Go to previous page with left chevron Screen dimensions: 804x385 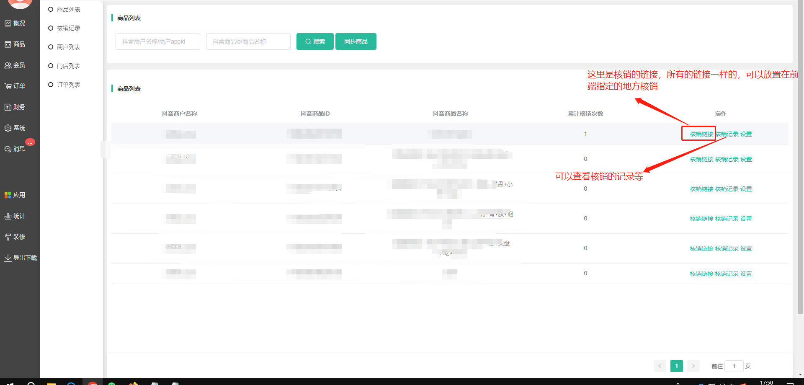click(x=660, y=366)
